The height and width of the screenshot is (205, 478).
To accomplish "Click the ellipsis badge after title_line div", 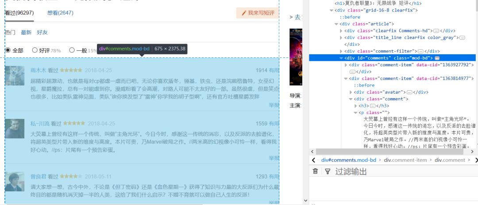I will [x=462, y=38].
